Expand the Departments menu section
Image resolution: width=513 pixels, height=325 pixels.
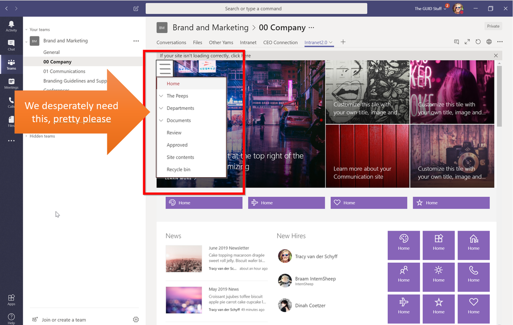click(161, 108)
